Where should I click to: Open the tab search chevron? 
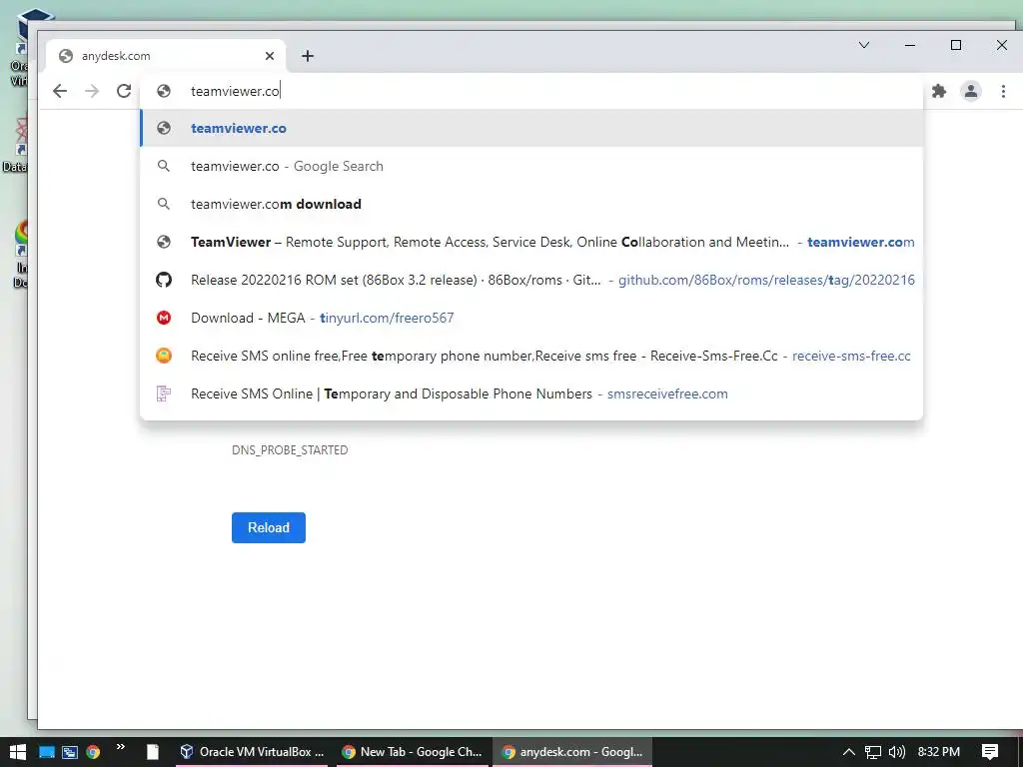[864, 45]
